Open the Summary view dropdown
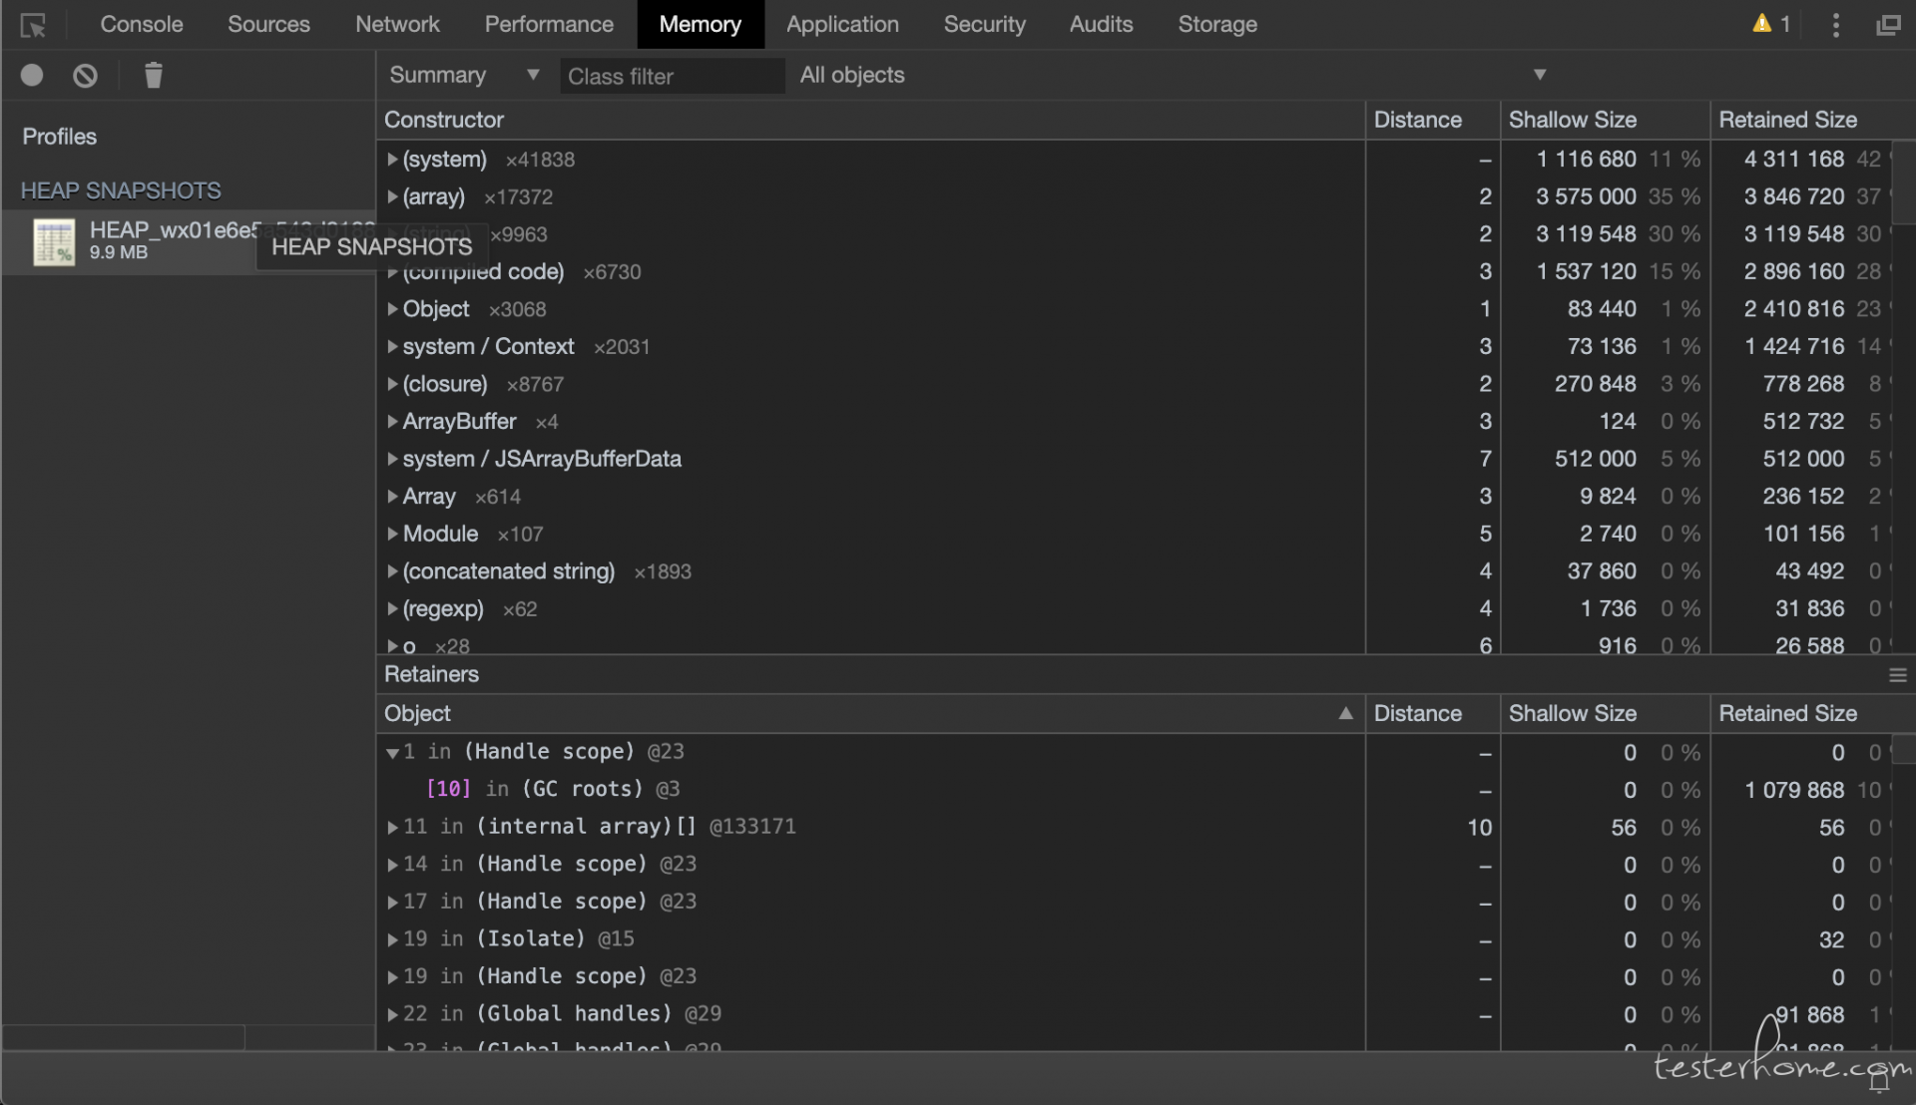This screenshot has height=1105, width=1916. click(464, 75)
